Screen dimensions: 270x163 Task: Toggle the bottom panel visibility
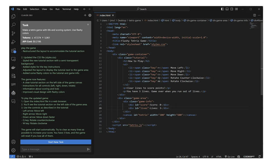[x=227, y=9]
